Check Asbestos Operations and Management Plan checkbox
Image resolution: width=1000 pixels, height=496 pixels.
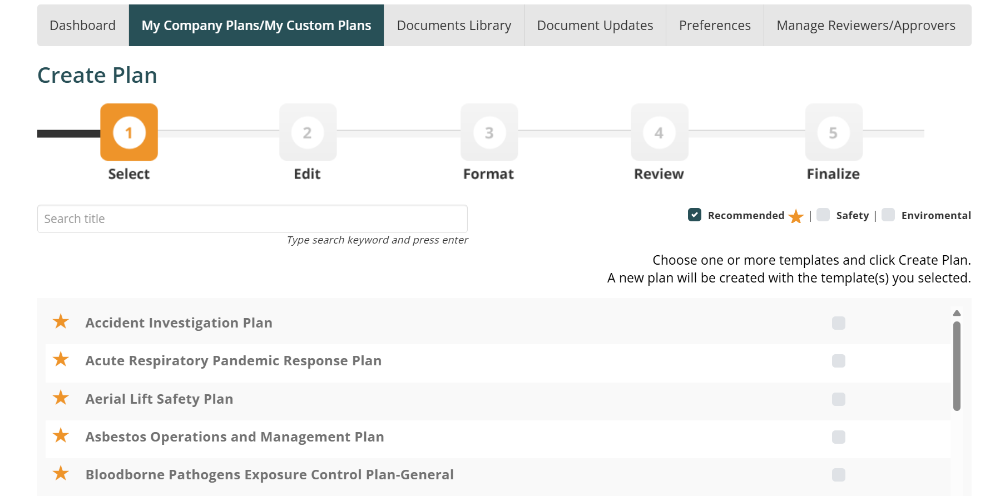(x=839, y=437)
